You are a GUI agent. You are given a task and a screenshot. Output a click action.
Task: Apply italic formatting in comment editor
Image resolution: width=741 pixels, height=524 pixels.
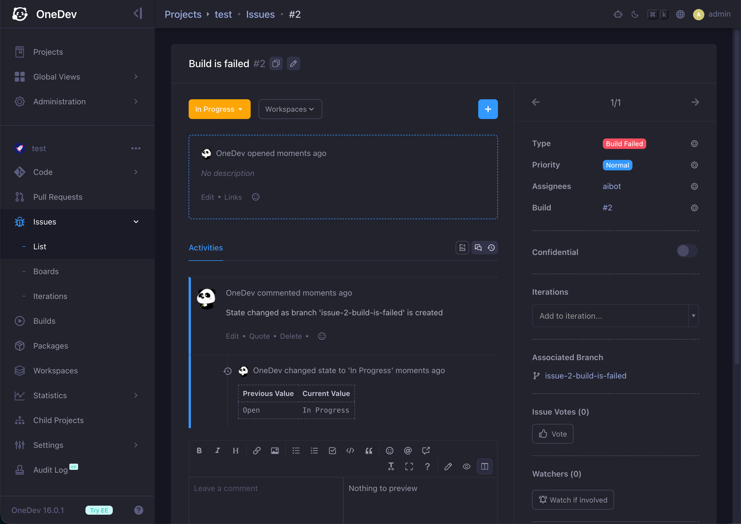click(217, 450)
